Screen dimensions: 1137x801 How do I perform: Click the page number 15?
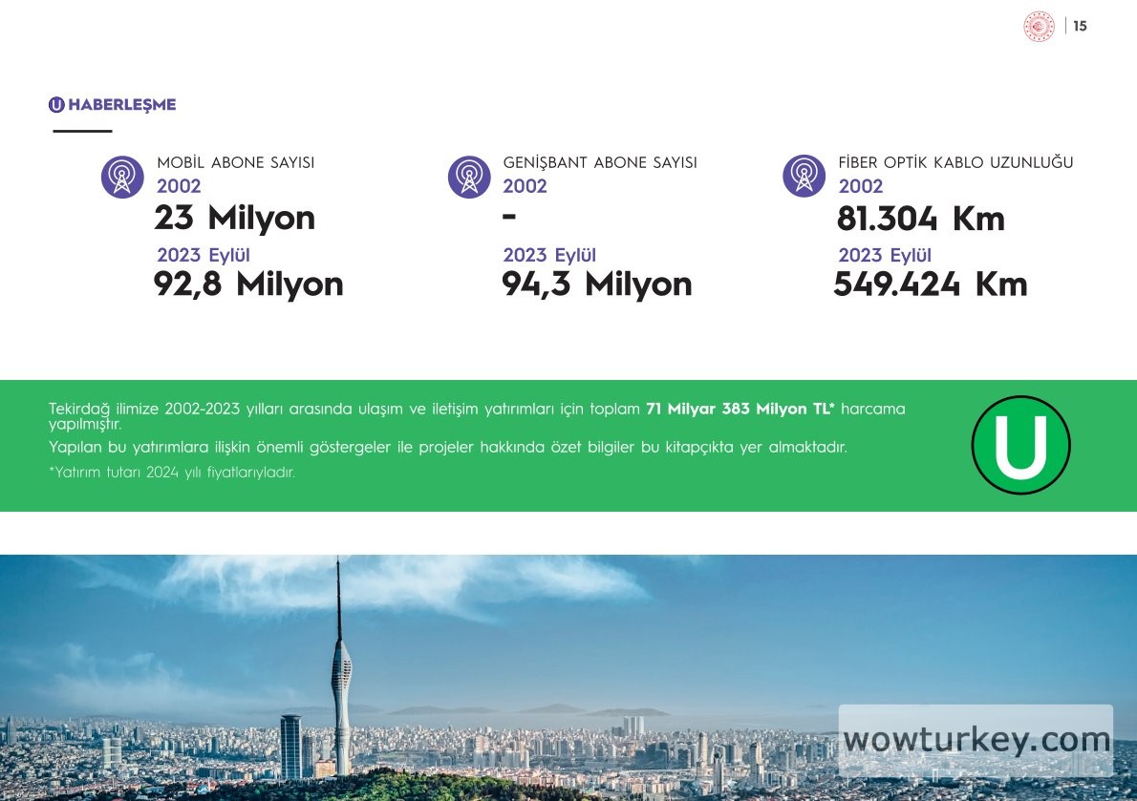point(1080,27)
